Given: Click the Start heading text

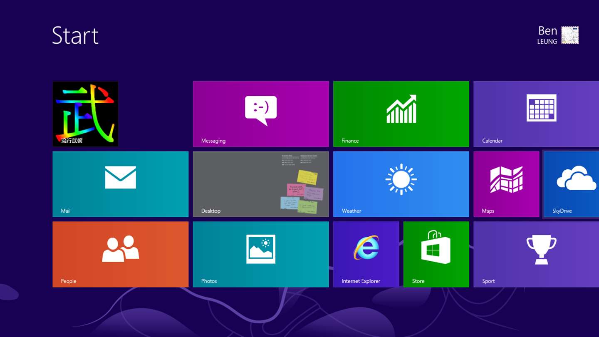Looking at the screenshot, I should click(75, 36).
